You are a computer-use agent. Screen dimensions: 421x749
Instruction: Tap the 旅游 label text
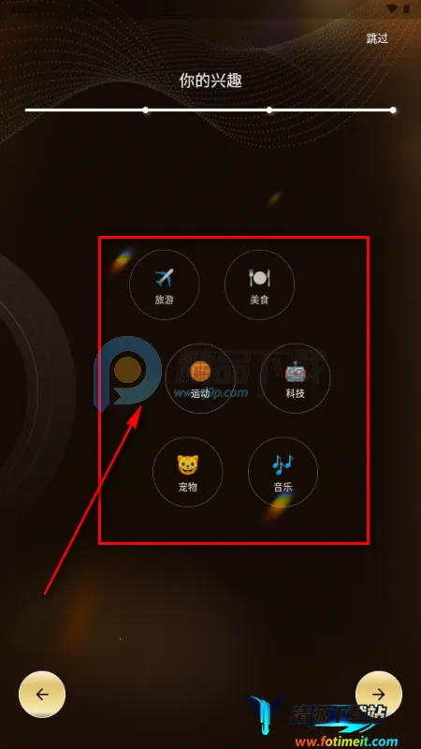point(165,300)
